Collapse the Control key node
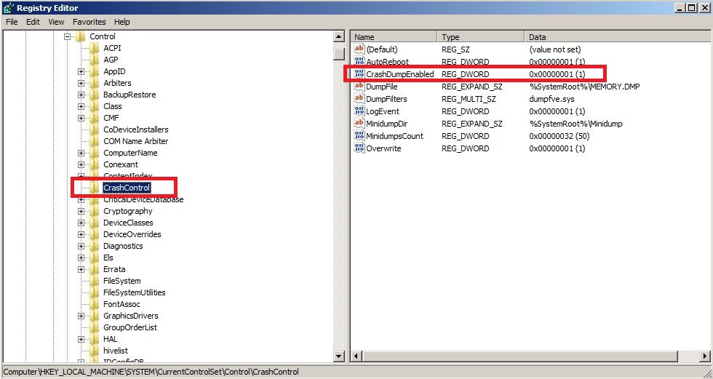This screenshot has width=713, height=379. tap(67, 36)
